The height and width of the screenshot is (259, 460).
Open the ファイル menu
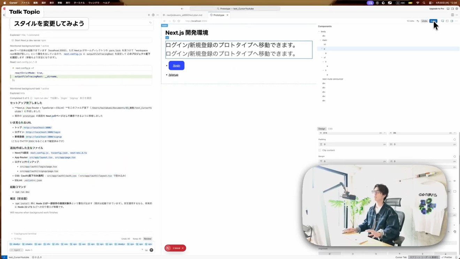pos(25,3)
